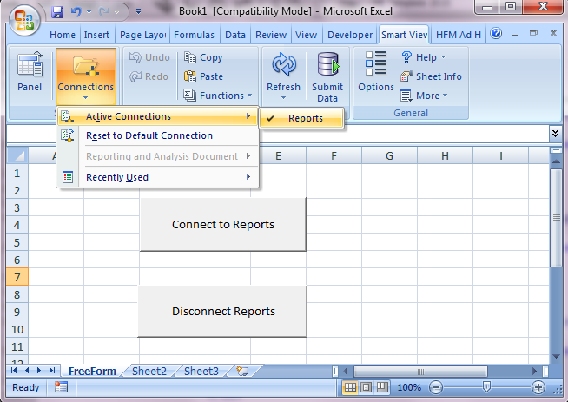Expand the Recently Used submenu
Image resolution: width=568 pixels, height=402 pixels.
pos(157,177)
